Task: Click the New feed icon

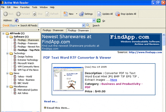Action: [x=66, y=14]
